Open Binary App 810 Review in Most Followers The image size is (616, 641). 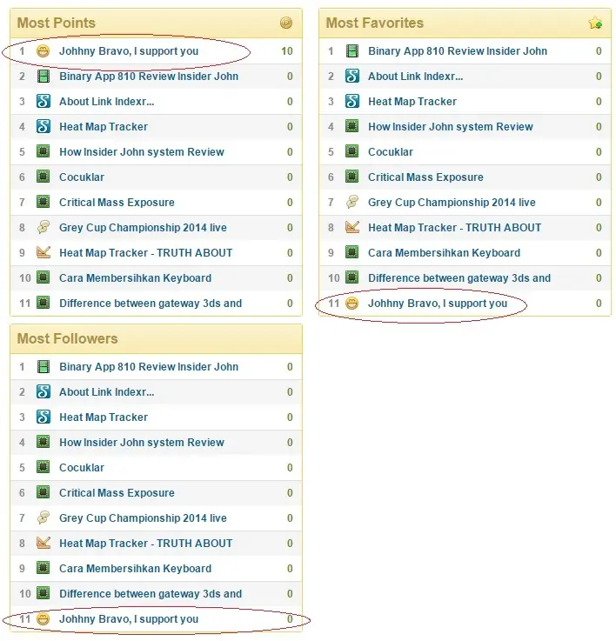click(x=149, y=367)
